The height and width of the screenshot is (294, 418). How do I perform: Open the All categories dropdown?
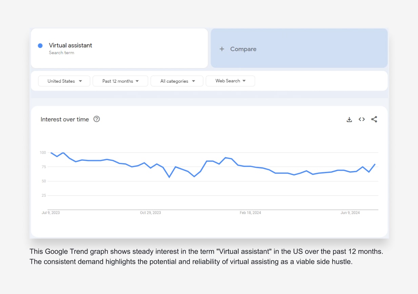[177, 81]
